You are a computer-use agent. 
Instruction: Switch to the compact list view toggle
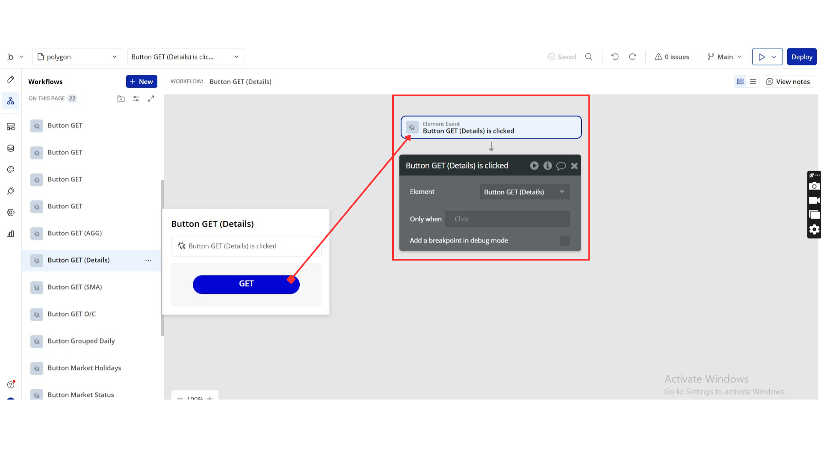(753, 81)
